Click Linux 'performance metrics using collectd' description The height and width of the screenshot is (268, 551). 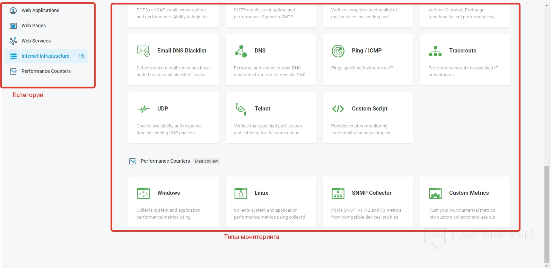point(269,213)
